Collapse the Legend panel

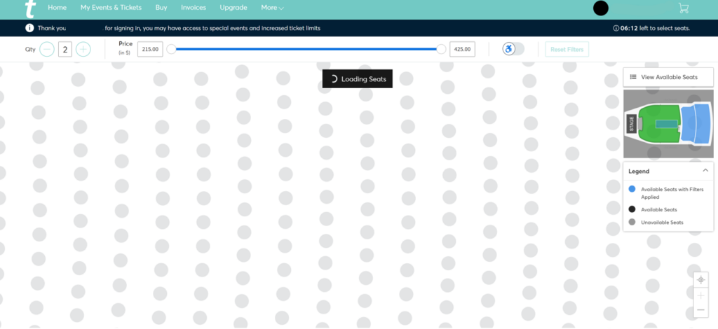point(705,171)
